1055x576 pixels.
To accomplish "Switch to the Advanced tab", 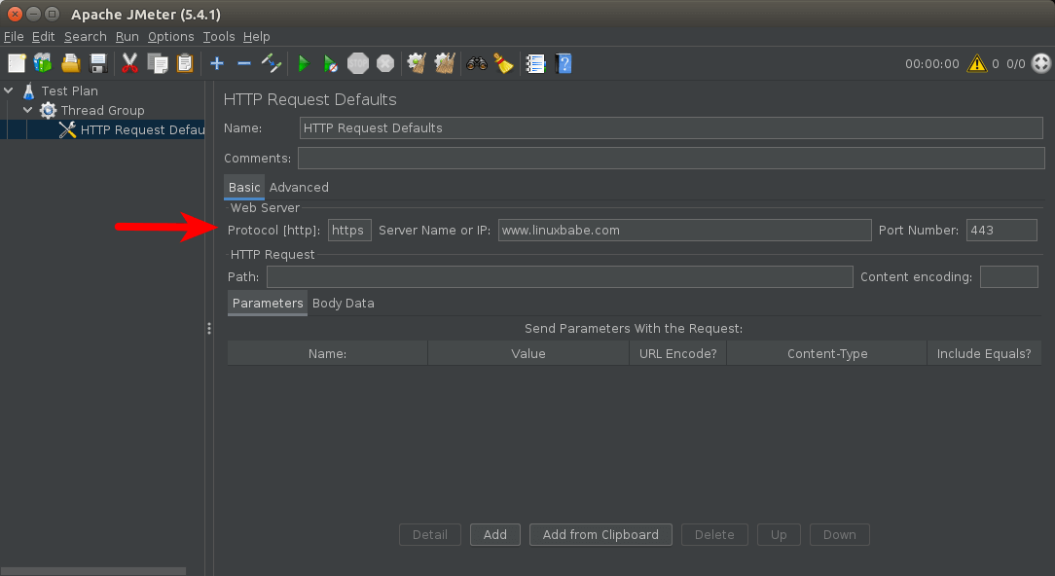I will tap(299, 188).
